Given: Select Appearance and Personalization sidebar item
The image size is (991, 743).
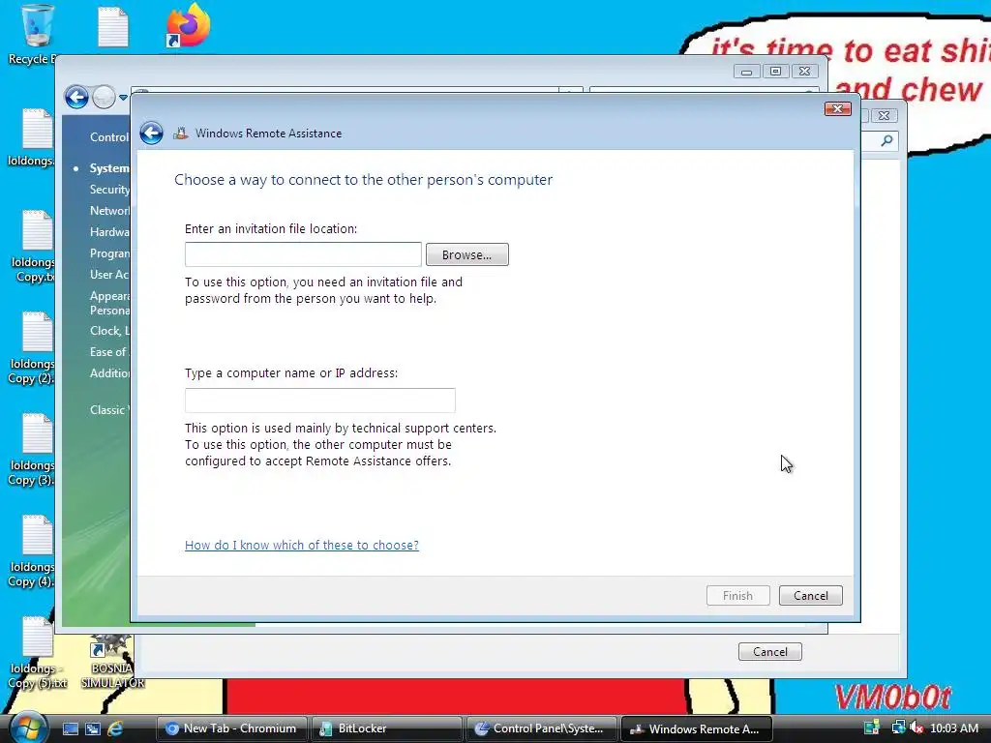Looking at the screenshot, I should tap(109, 303).
